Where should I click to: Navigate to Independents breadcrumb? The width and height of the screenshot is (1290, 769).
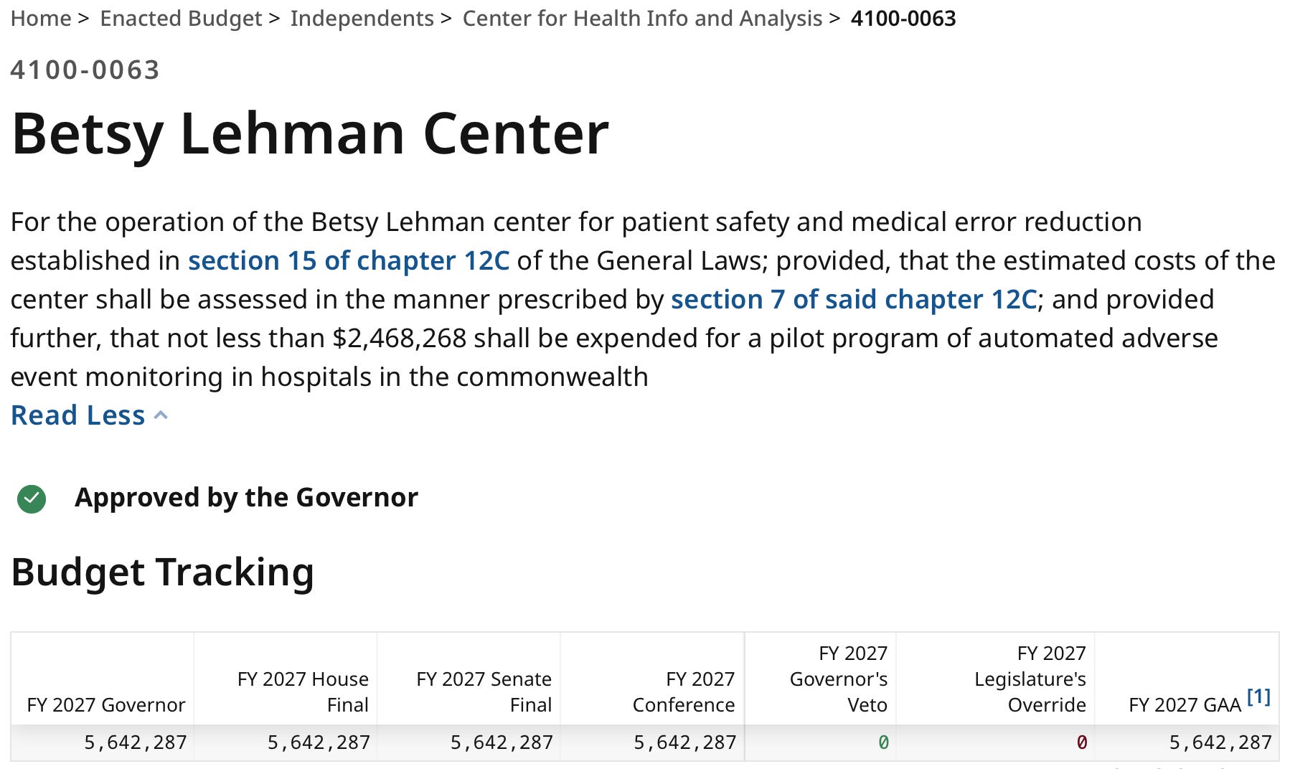[x=362, y=18]
